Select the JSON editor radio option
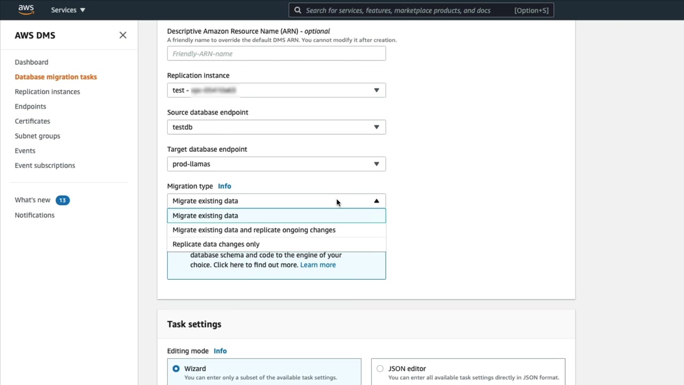The width and height of the screenshot is (684, 385). [380, 368]
